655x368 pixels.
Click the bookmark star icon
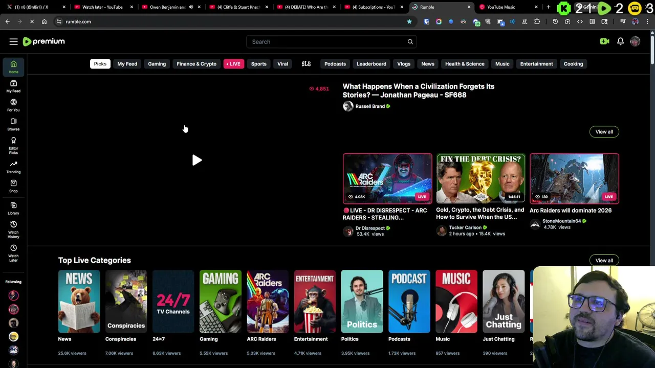[409, 21]
